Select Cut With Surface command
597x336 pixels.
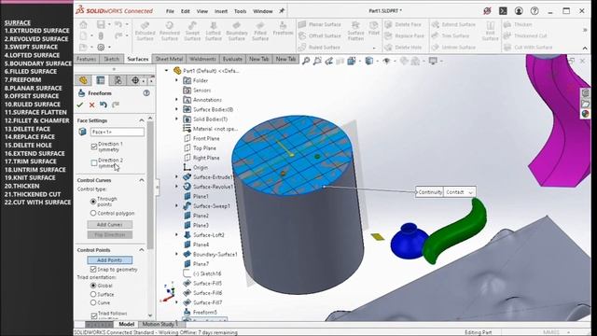tap(528, 48)
